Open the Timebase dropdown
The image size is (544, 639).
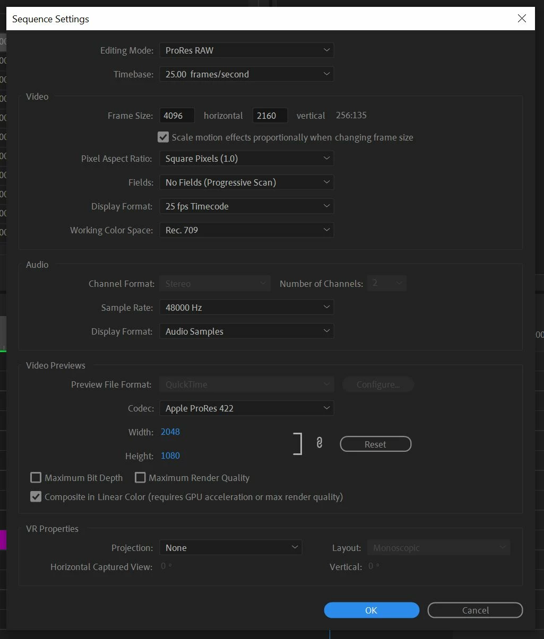pyautogui.click(x=246, y=74)
